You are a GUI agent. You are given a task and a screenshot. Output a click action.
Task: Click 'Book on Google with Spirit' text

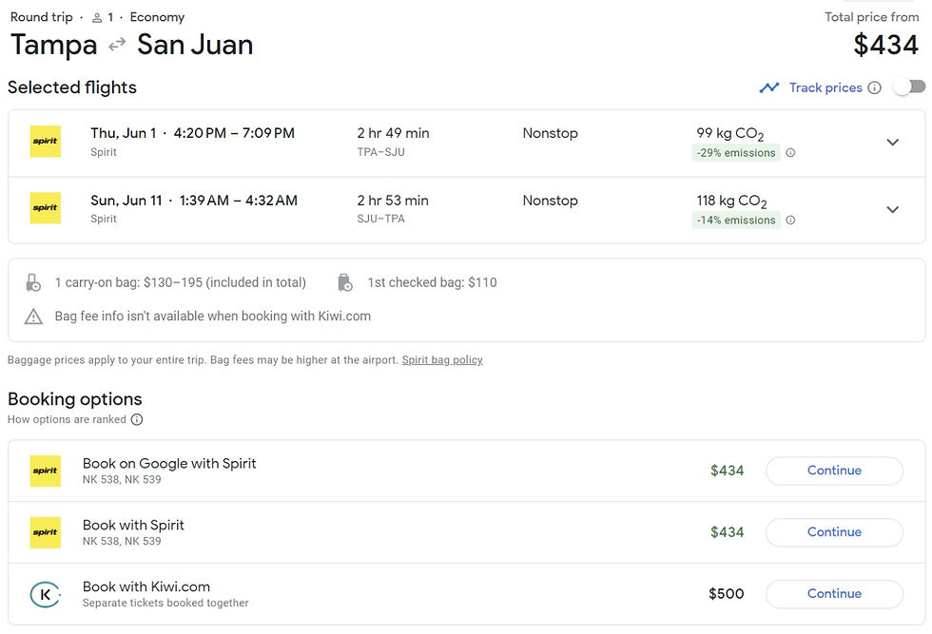(169, 464)
